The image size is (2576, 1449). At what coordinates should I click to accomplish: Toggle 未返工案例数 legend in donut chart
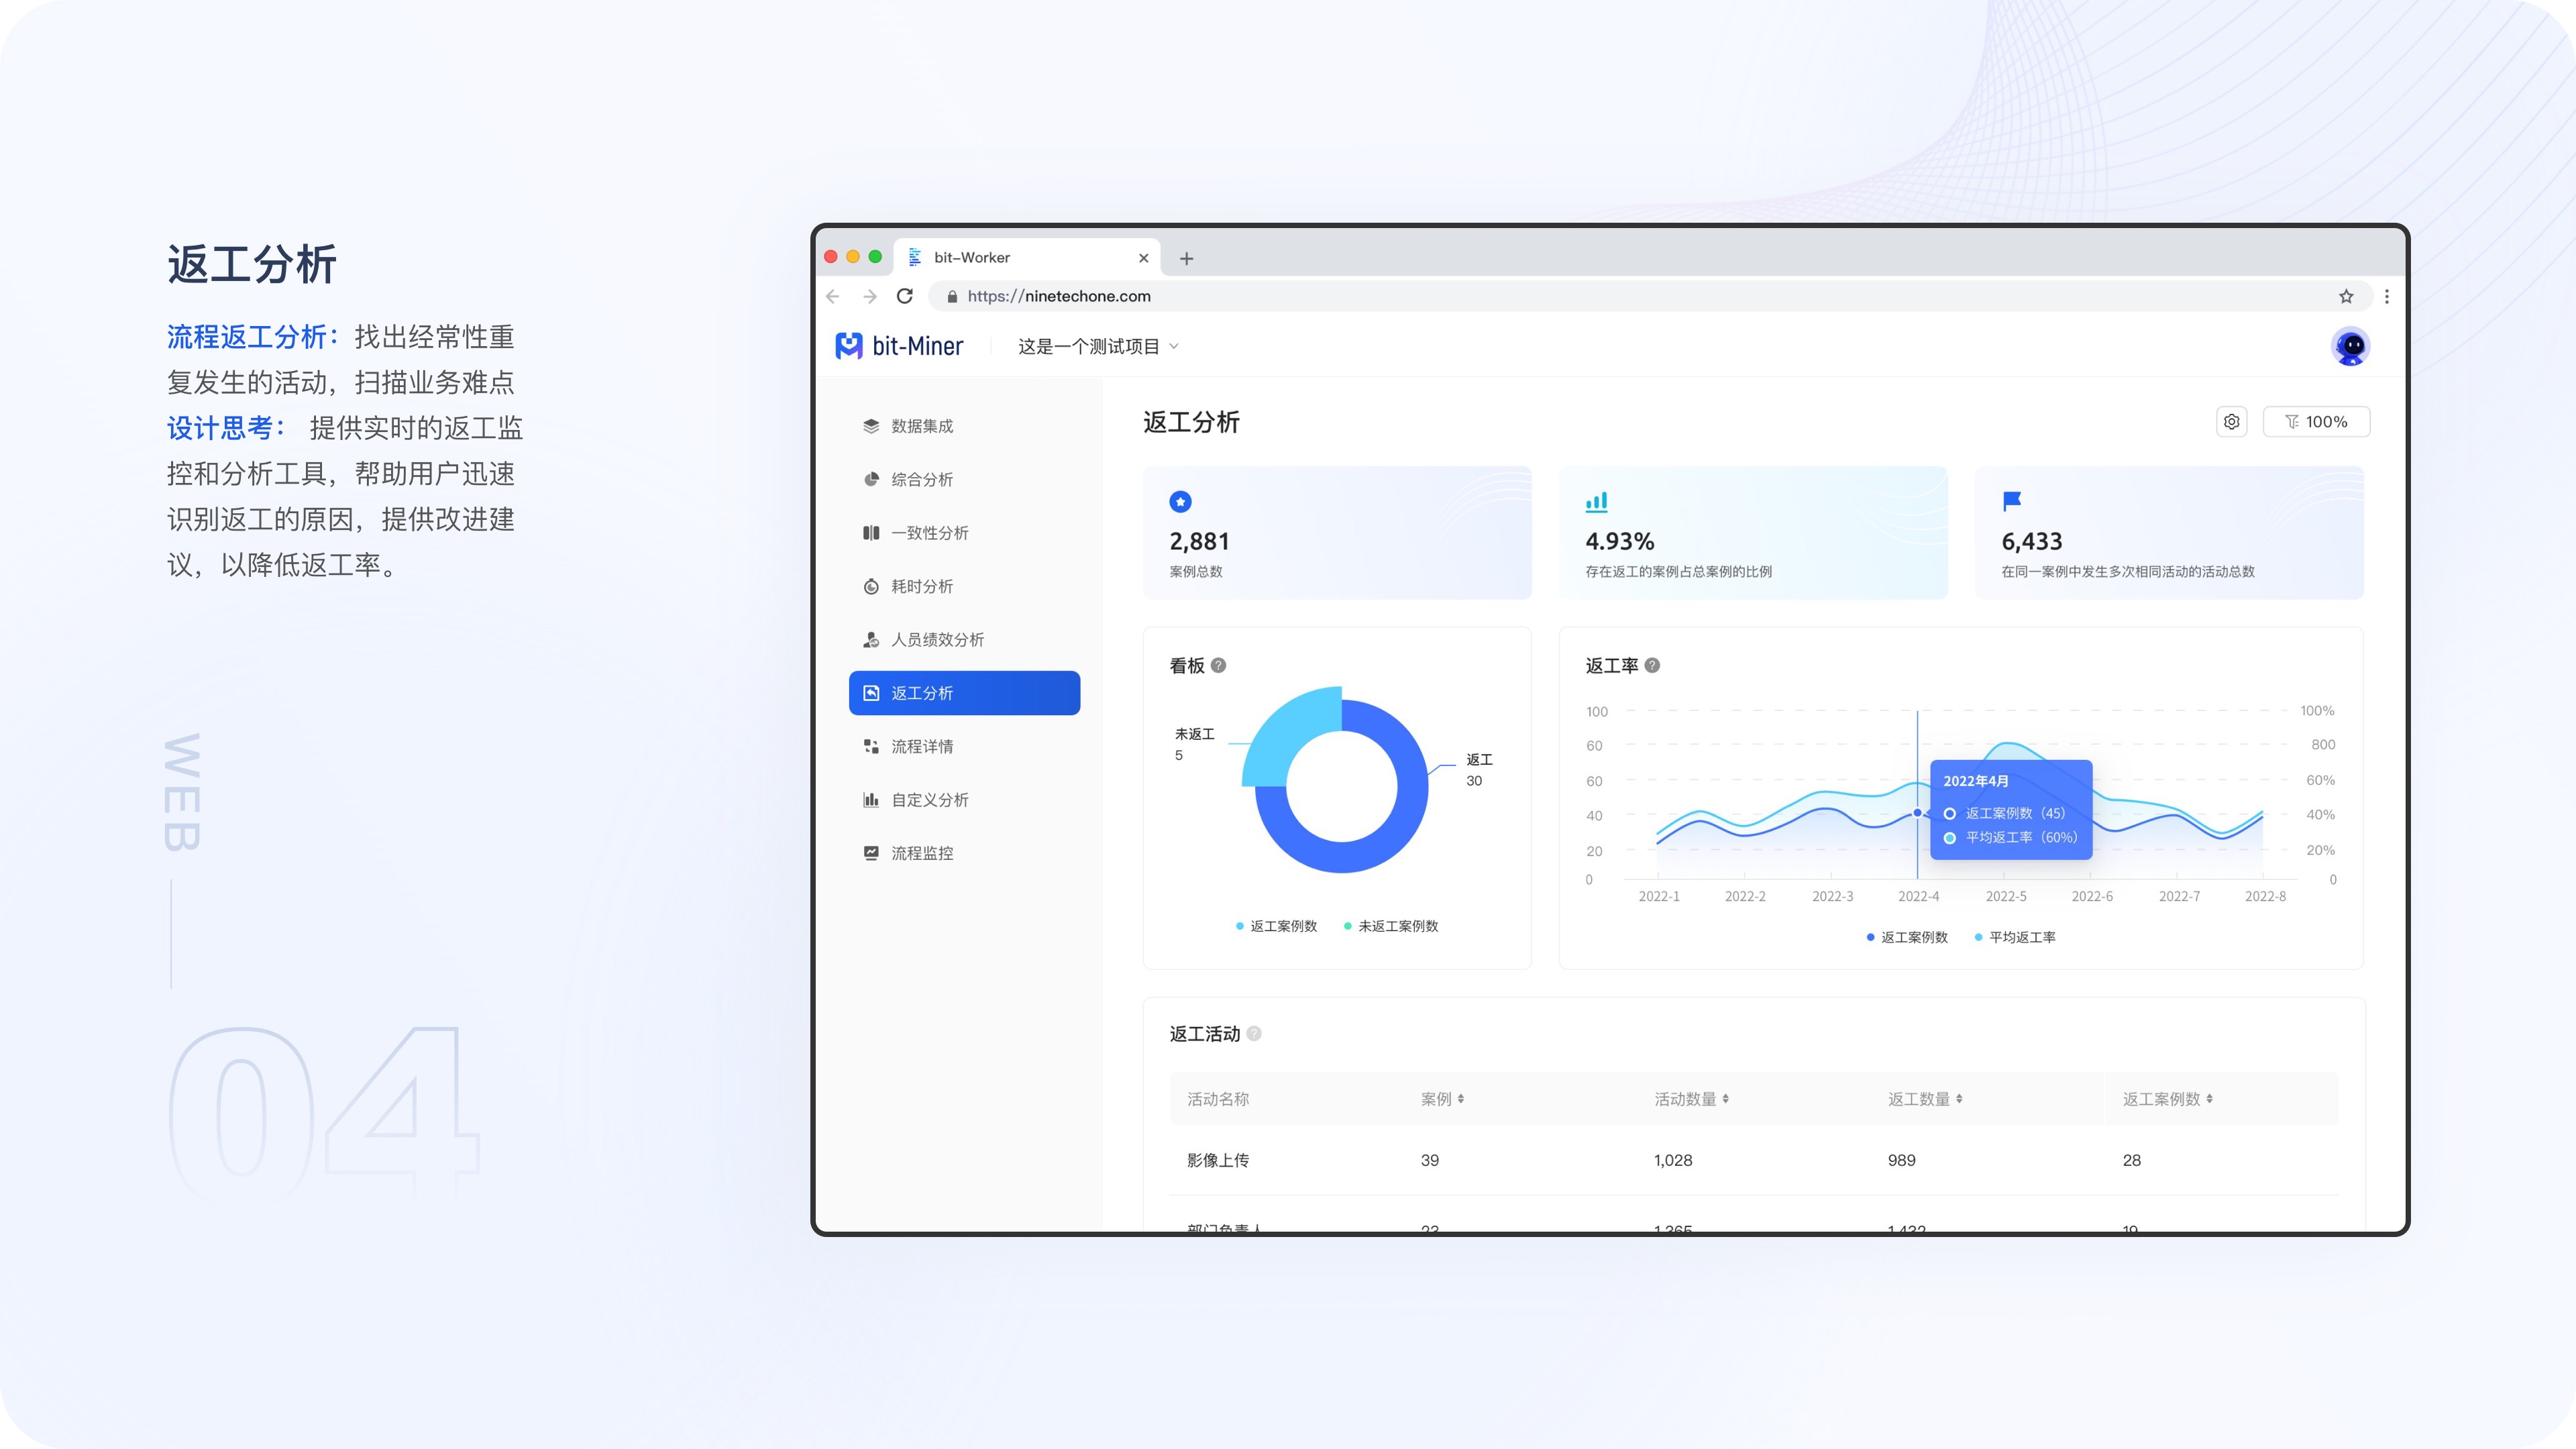pos(1391,926)
